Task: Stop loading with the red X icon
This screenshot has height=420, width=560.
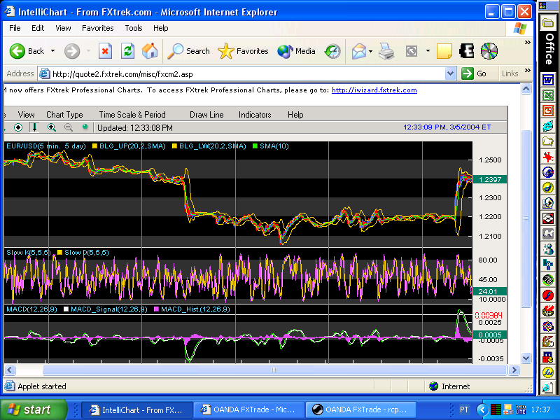Action: [x=105, y=51]
